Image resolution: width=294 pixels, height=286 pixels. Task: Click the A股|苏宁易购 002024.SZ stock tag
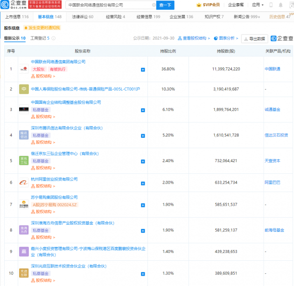tap(55, 205)
